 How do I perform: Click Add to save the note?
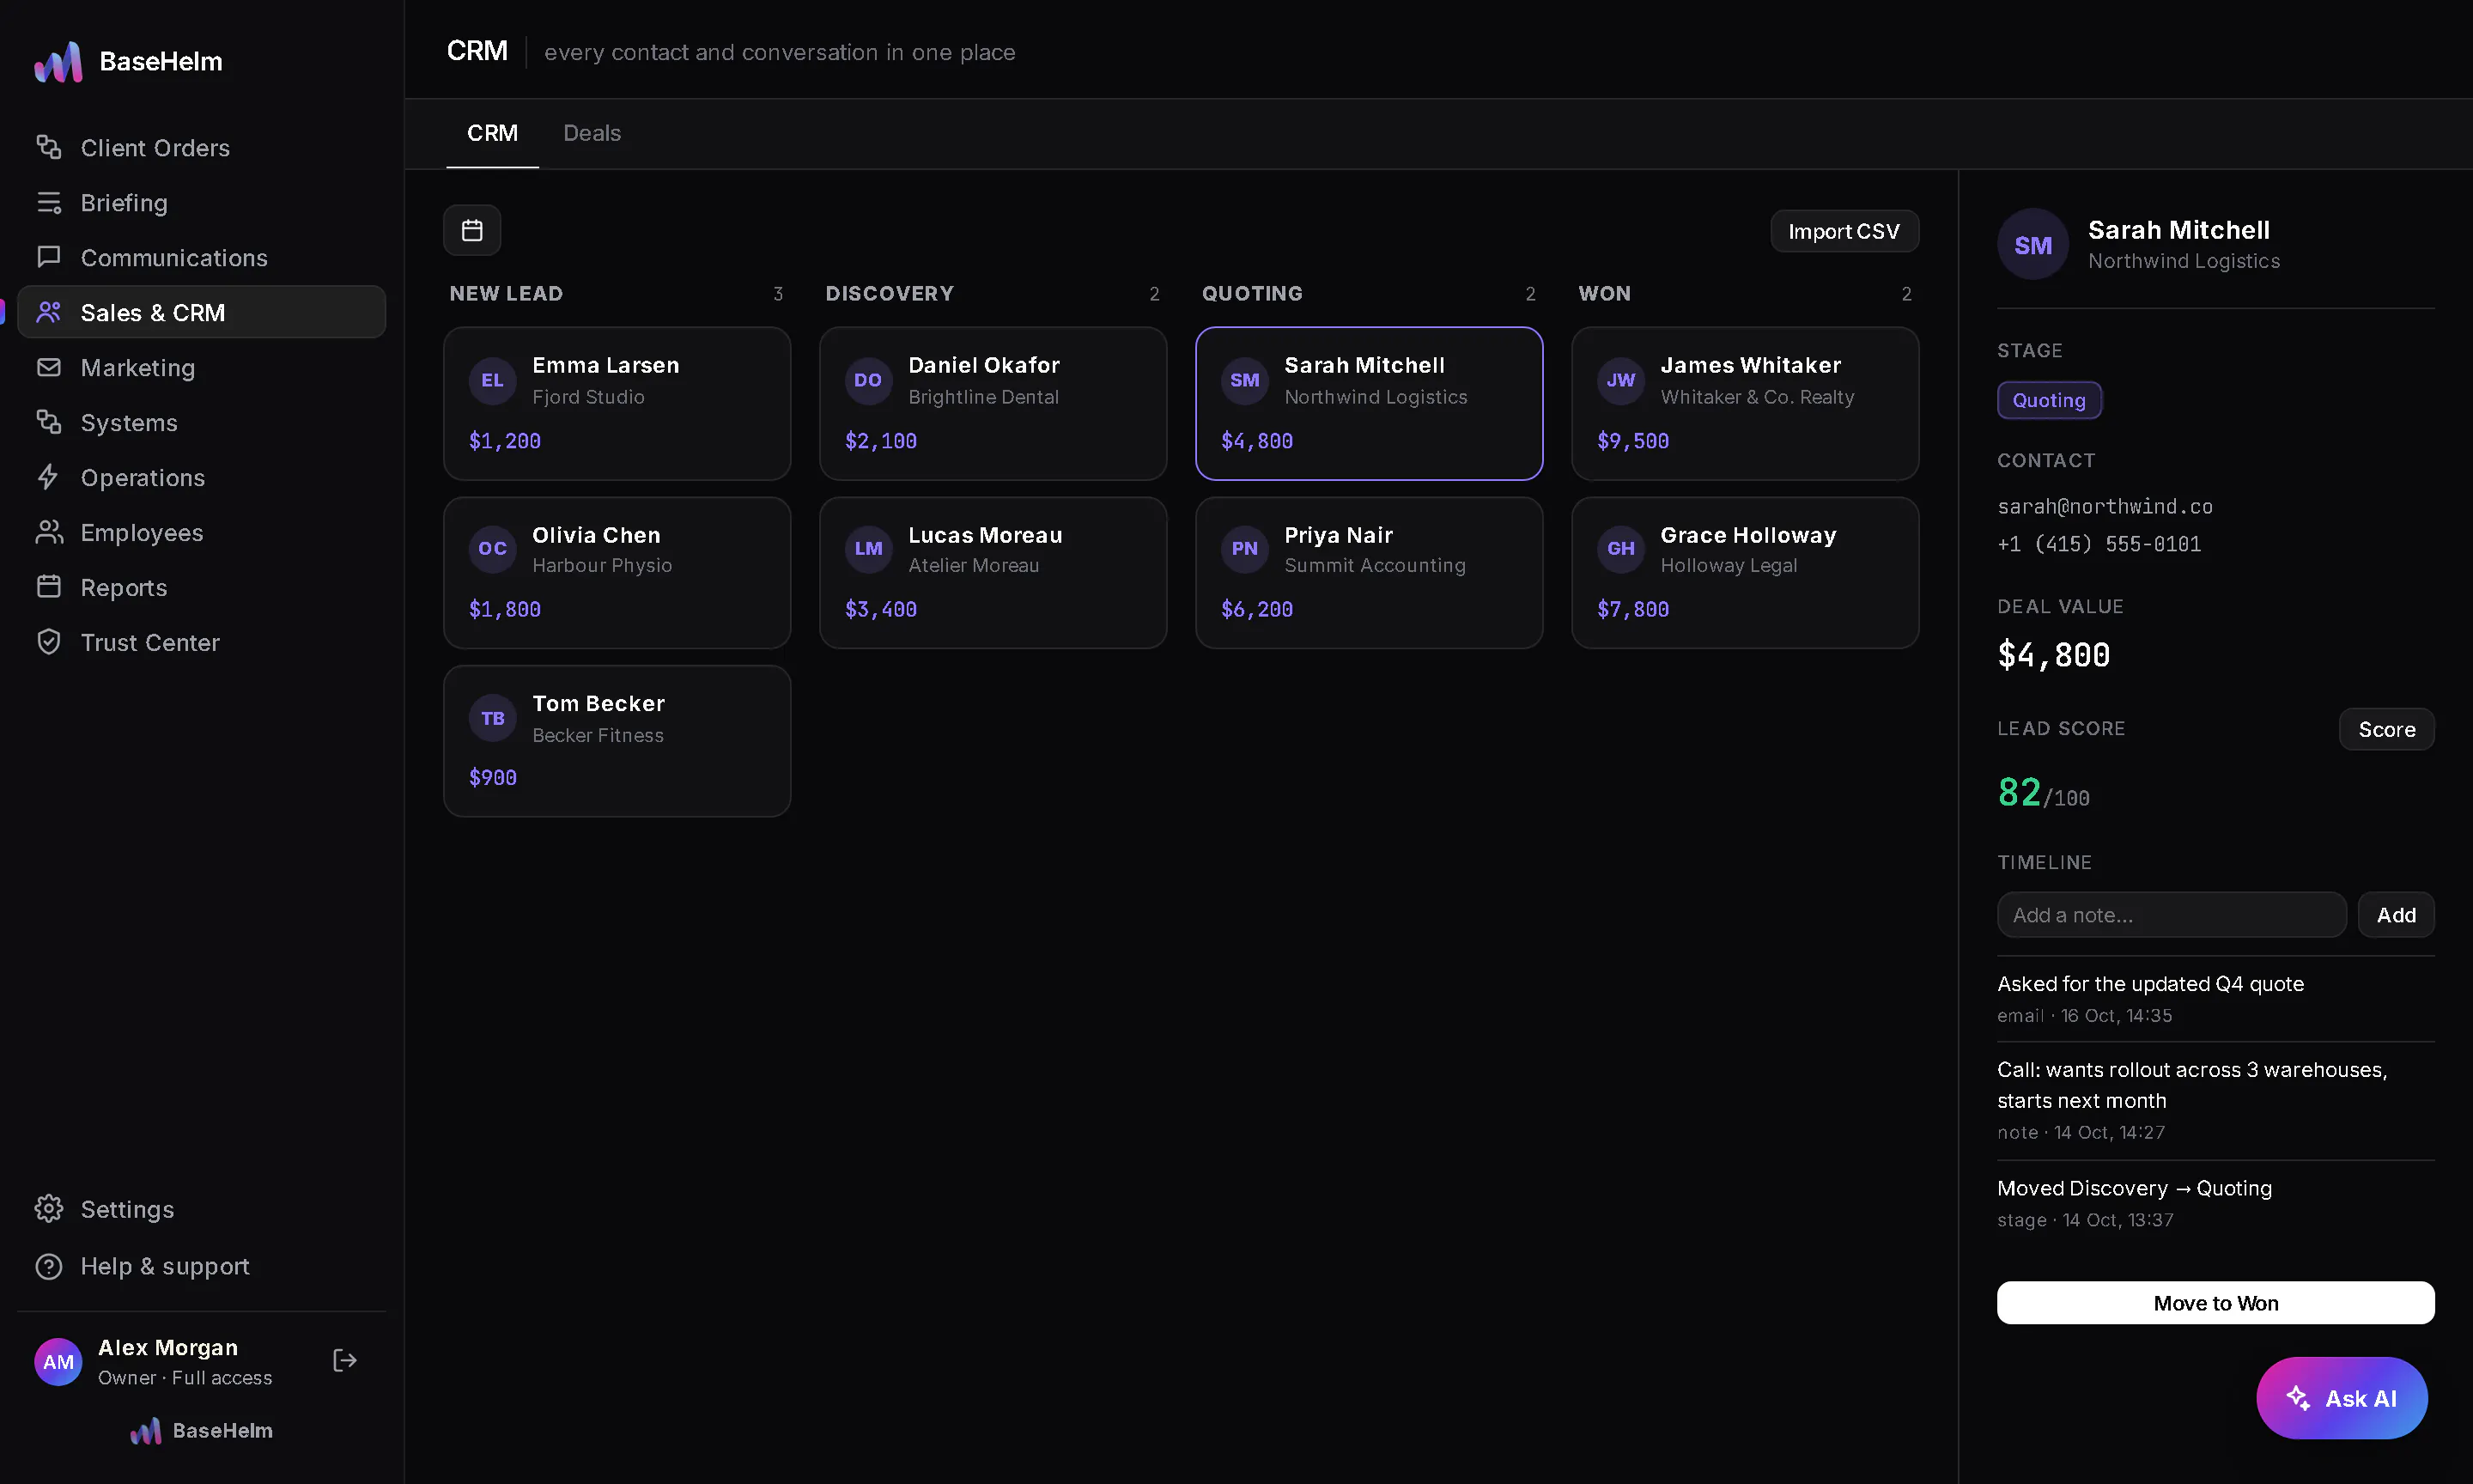click(x=2396, y=915)
